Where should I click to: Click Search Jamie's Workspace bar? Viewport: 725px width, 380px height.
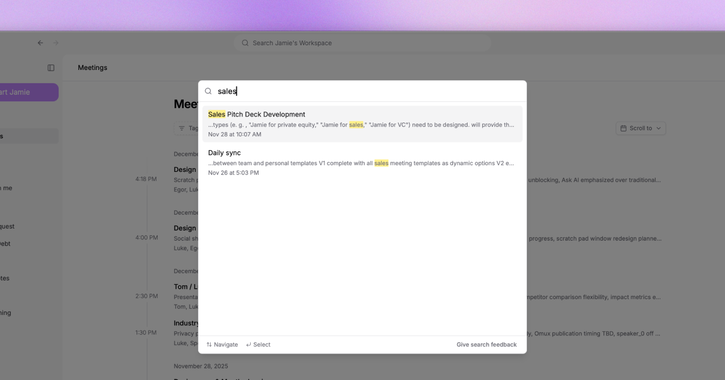point(362,43)
